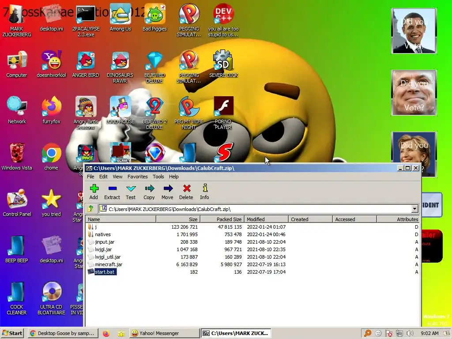The width and height of the screenshot is (452, 339).
Task: Select the DEV C++ desktop shortcut
Action: click(223, 21)
